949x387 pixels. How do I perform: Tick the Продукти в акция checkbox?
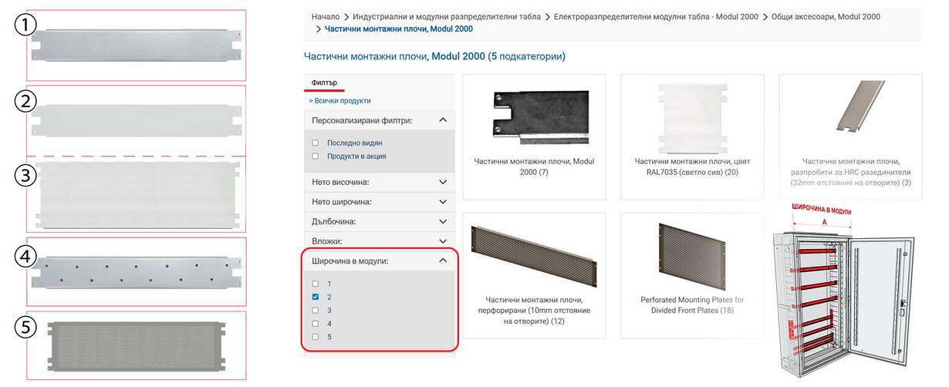(x=316, y=156)
